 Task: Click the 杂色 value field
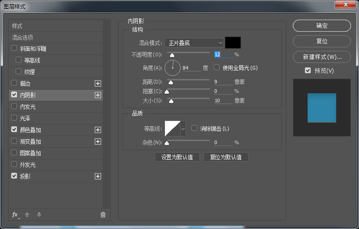pyautogui.click(x=224, y=142)
